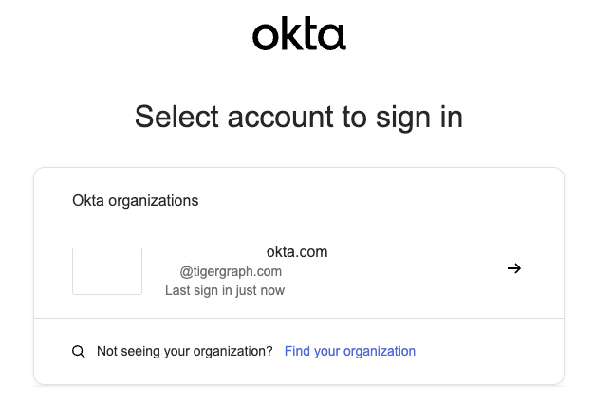The image size is (594, 404).
Task: Open the Find your organization link
Action: tap(350, 351)
